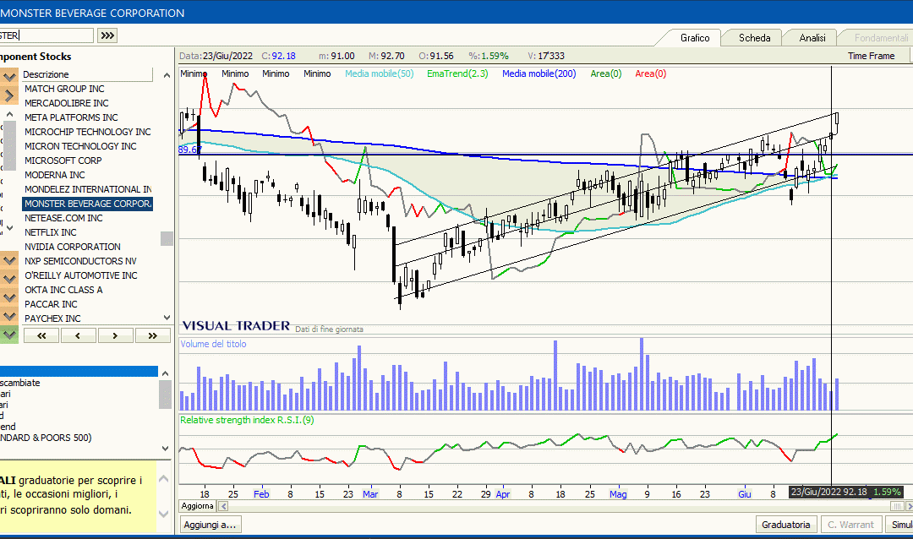Viewport: 913px width, 539px height.
Task: Select MATCH GROUP INC in the list
Action: click(x=87, y=89)
